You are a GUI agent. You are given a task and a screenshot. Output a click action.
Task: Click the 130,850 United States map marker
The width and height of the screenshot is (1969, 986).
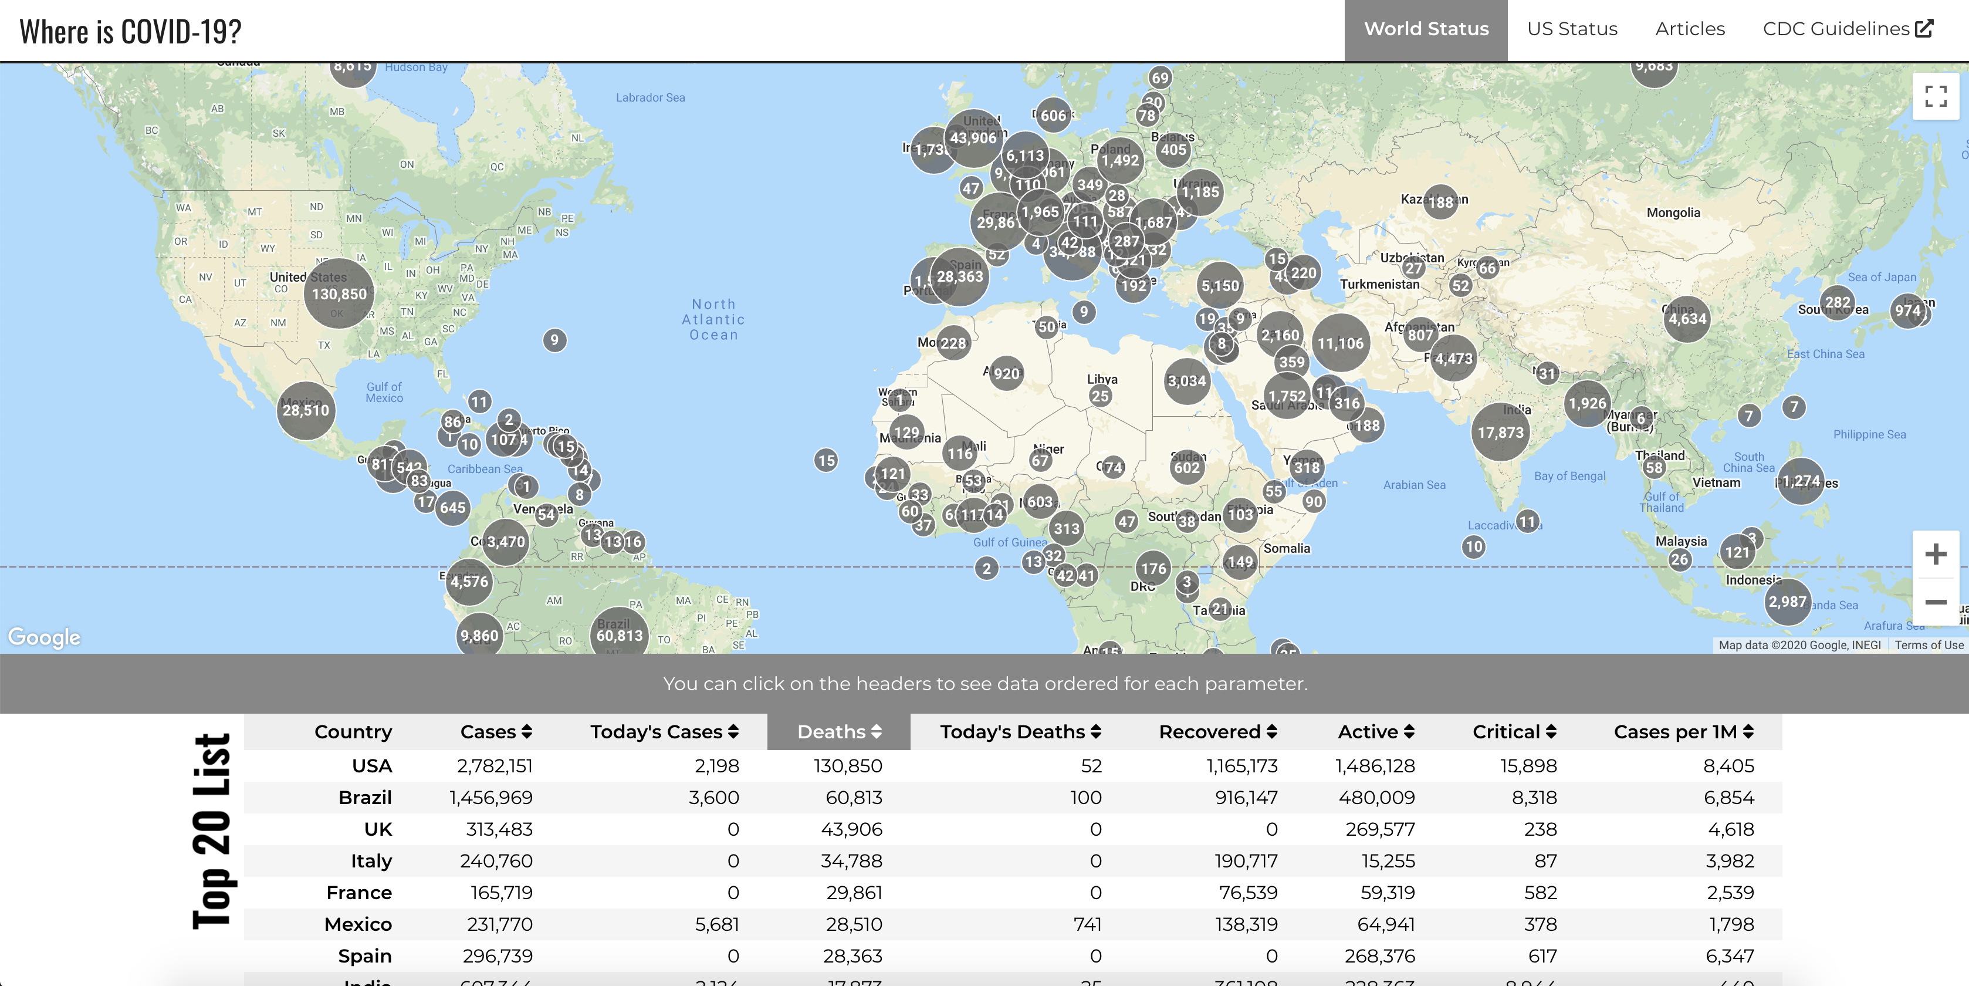tap(339, 294)
